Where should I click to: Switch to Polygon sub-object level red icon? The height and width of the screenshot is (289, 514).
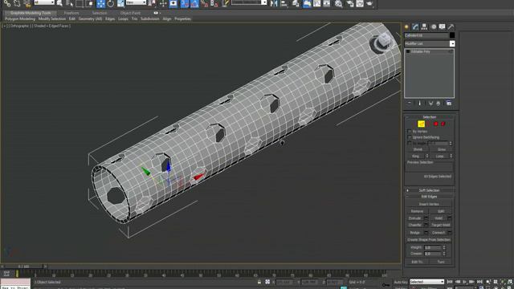pos(435,124)
